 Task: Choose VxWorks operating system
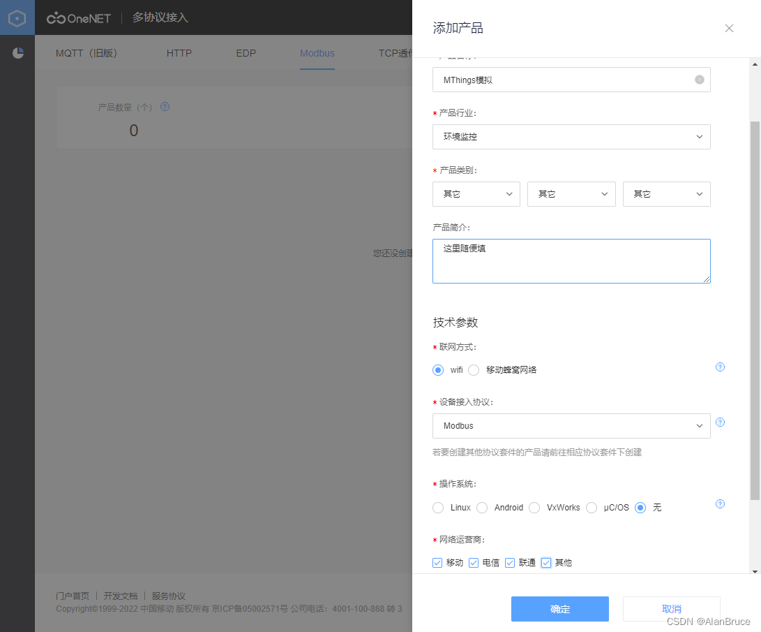click(x=534, y=508)
